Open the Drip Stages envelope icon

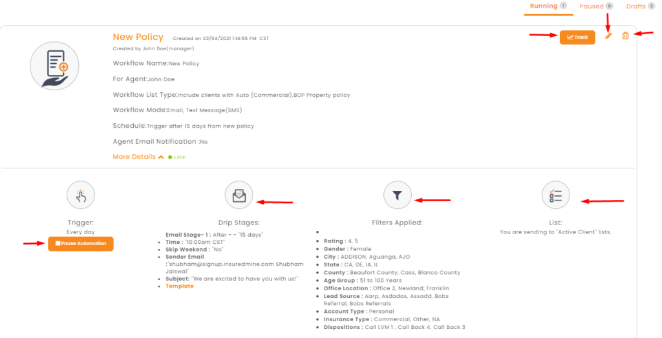[x=239, y=195]
